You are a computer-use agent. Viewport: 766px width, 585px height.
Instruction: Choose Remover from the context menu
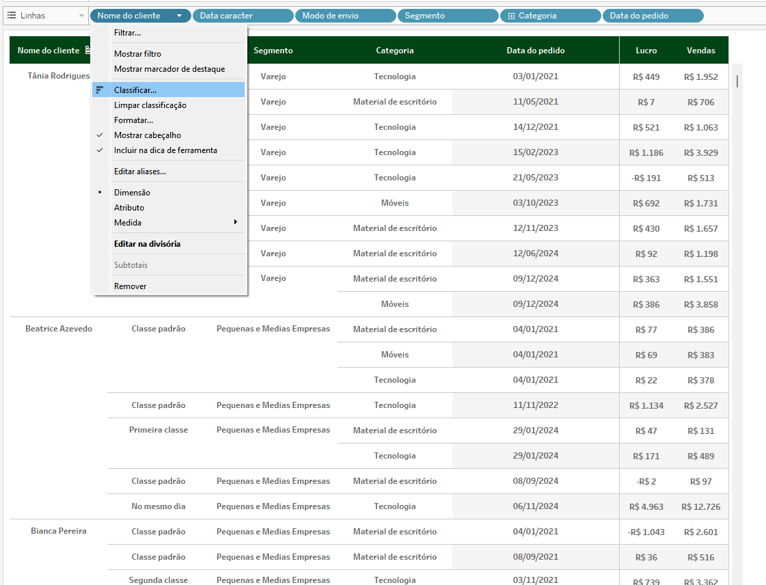coord(130,286)
